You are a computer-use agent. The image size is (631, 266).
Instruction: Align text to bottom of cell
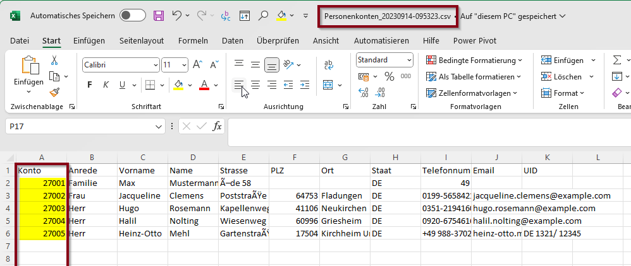point(272,64)
